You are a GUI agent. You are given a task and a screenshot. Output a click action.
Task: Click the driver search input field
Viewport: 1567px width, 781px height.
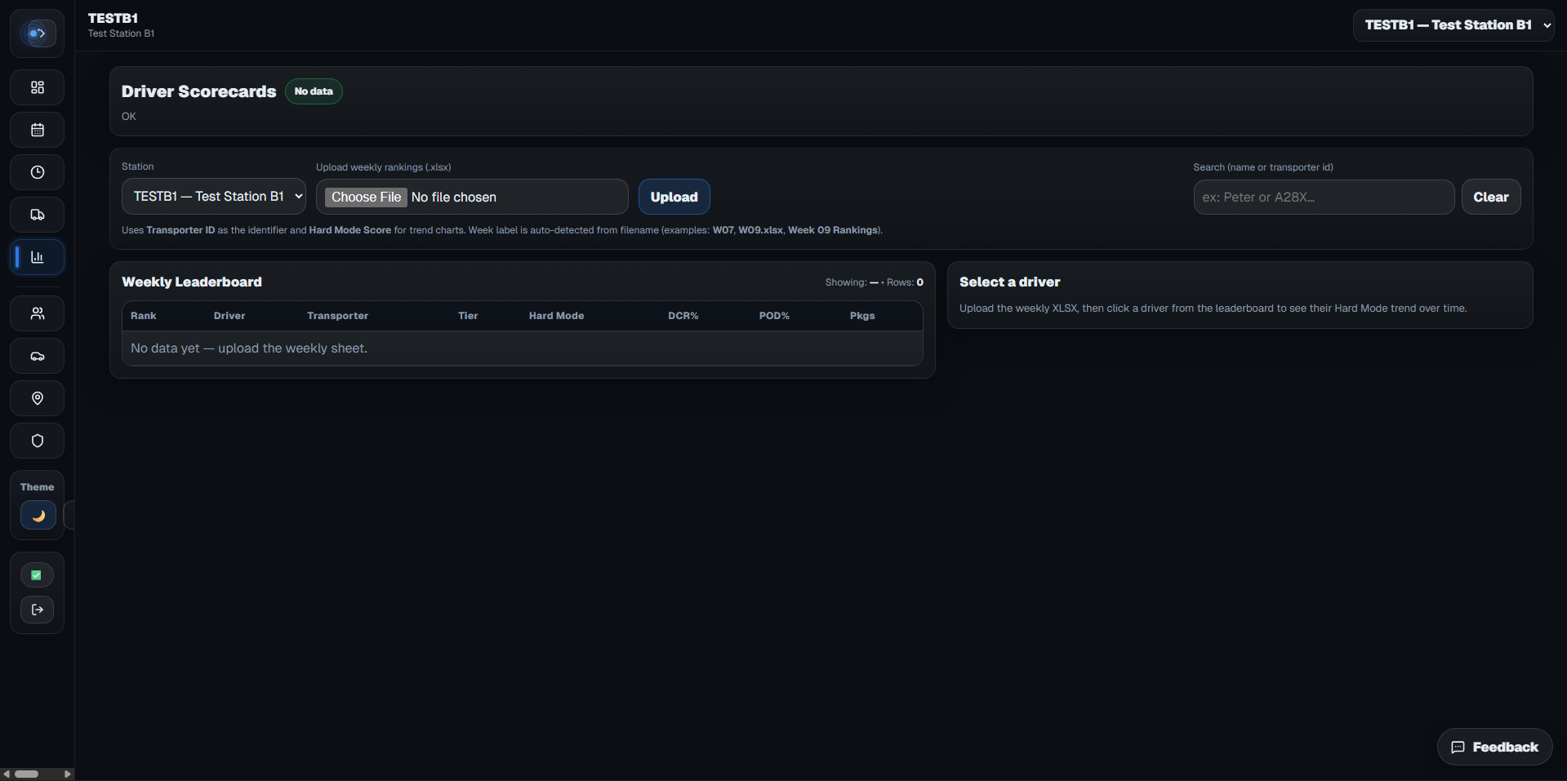(1322, 197)
